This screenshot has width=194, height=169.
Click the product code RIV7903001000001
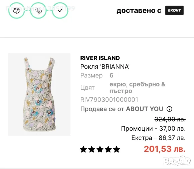coord(109,100)
